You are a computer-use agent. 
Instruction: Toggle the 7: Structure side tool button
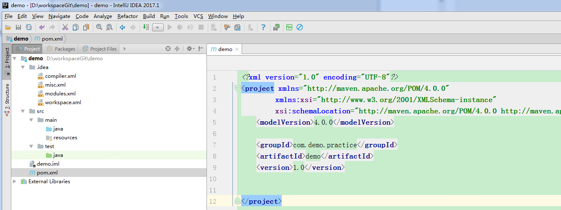[x=7, y=100]
